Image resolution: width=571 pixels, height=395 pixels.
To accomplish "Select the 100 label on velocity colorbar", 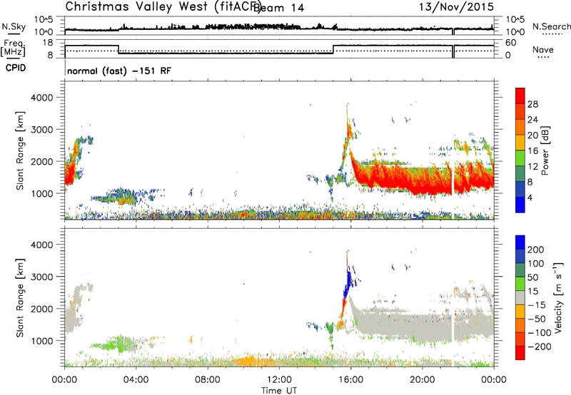I will pos(536,264).
